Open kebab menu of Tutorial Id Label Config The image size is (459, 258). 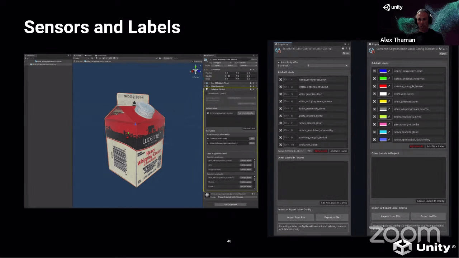(349, 49)
